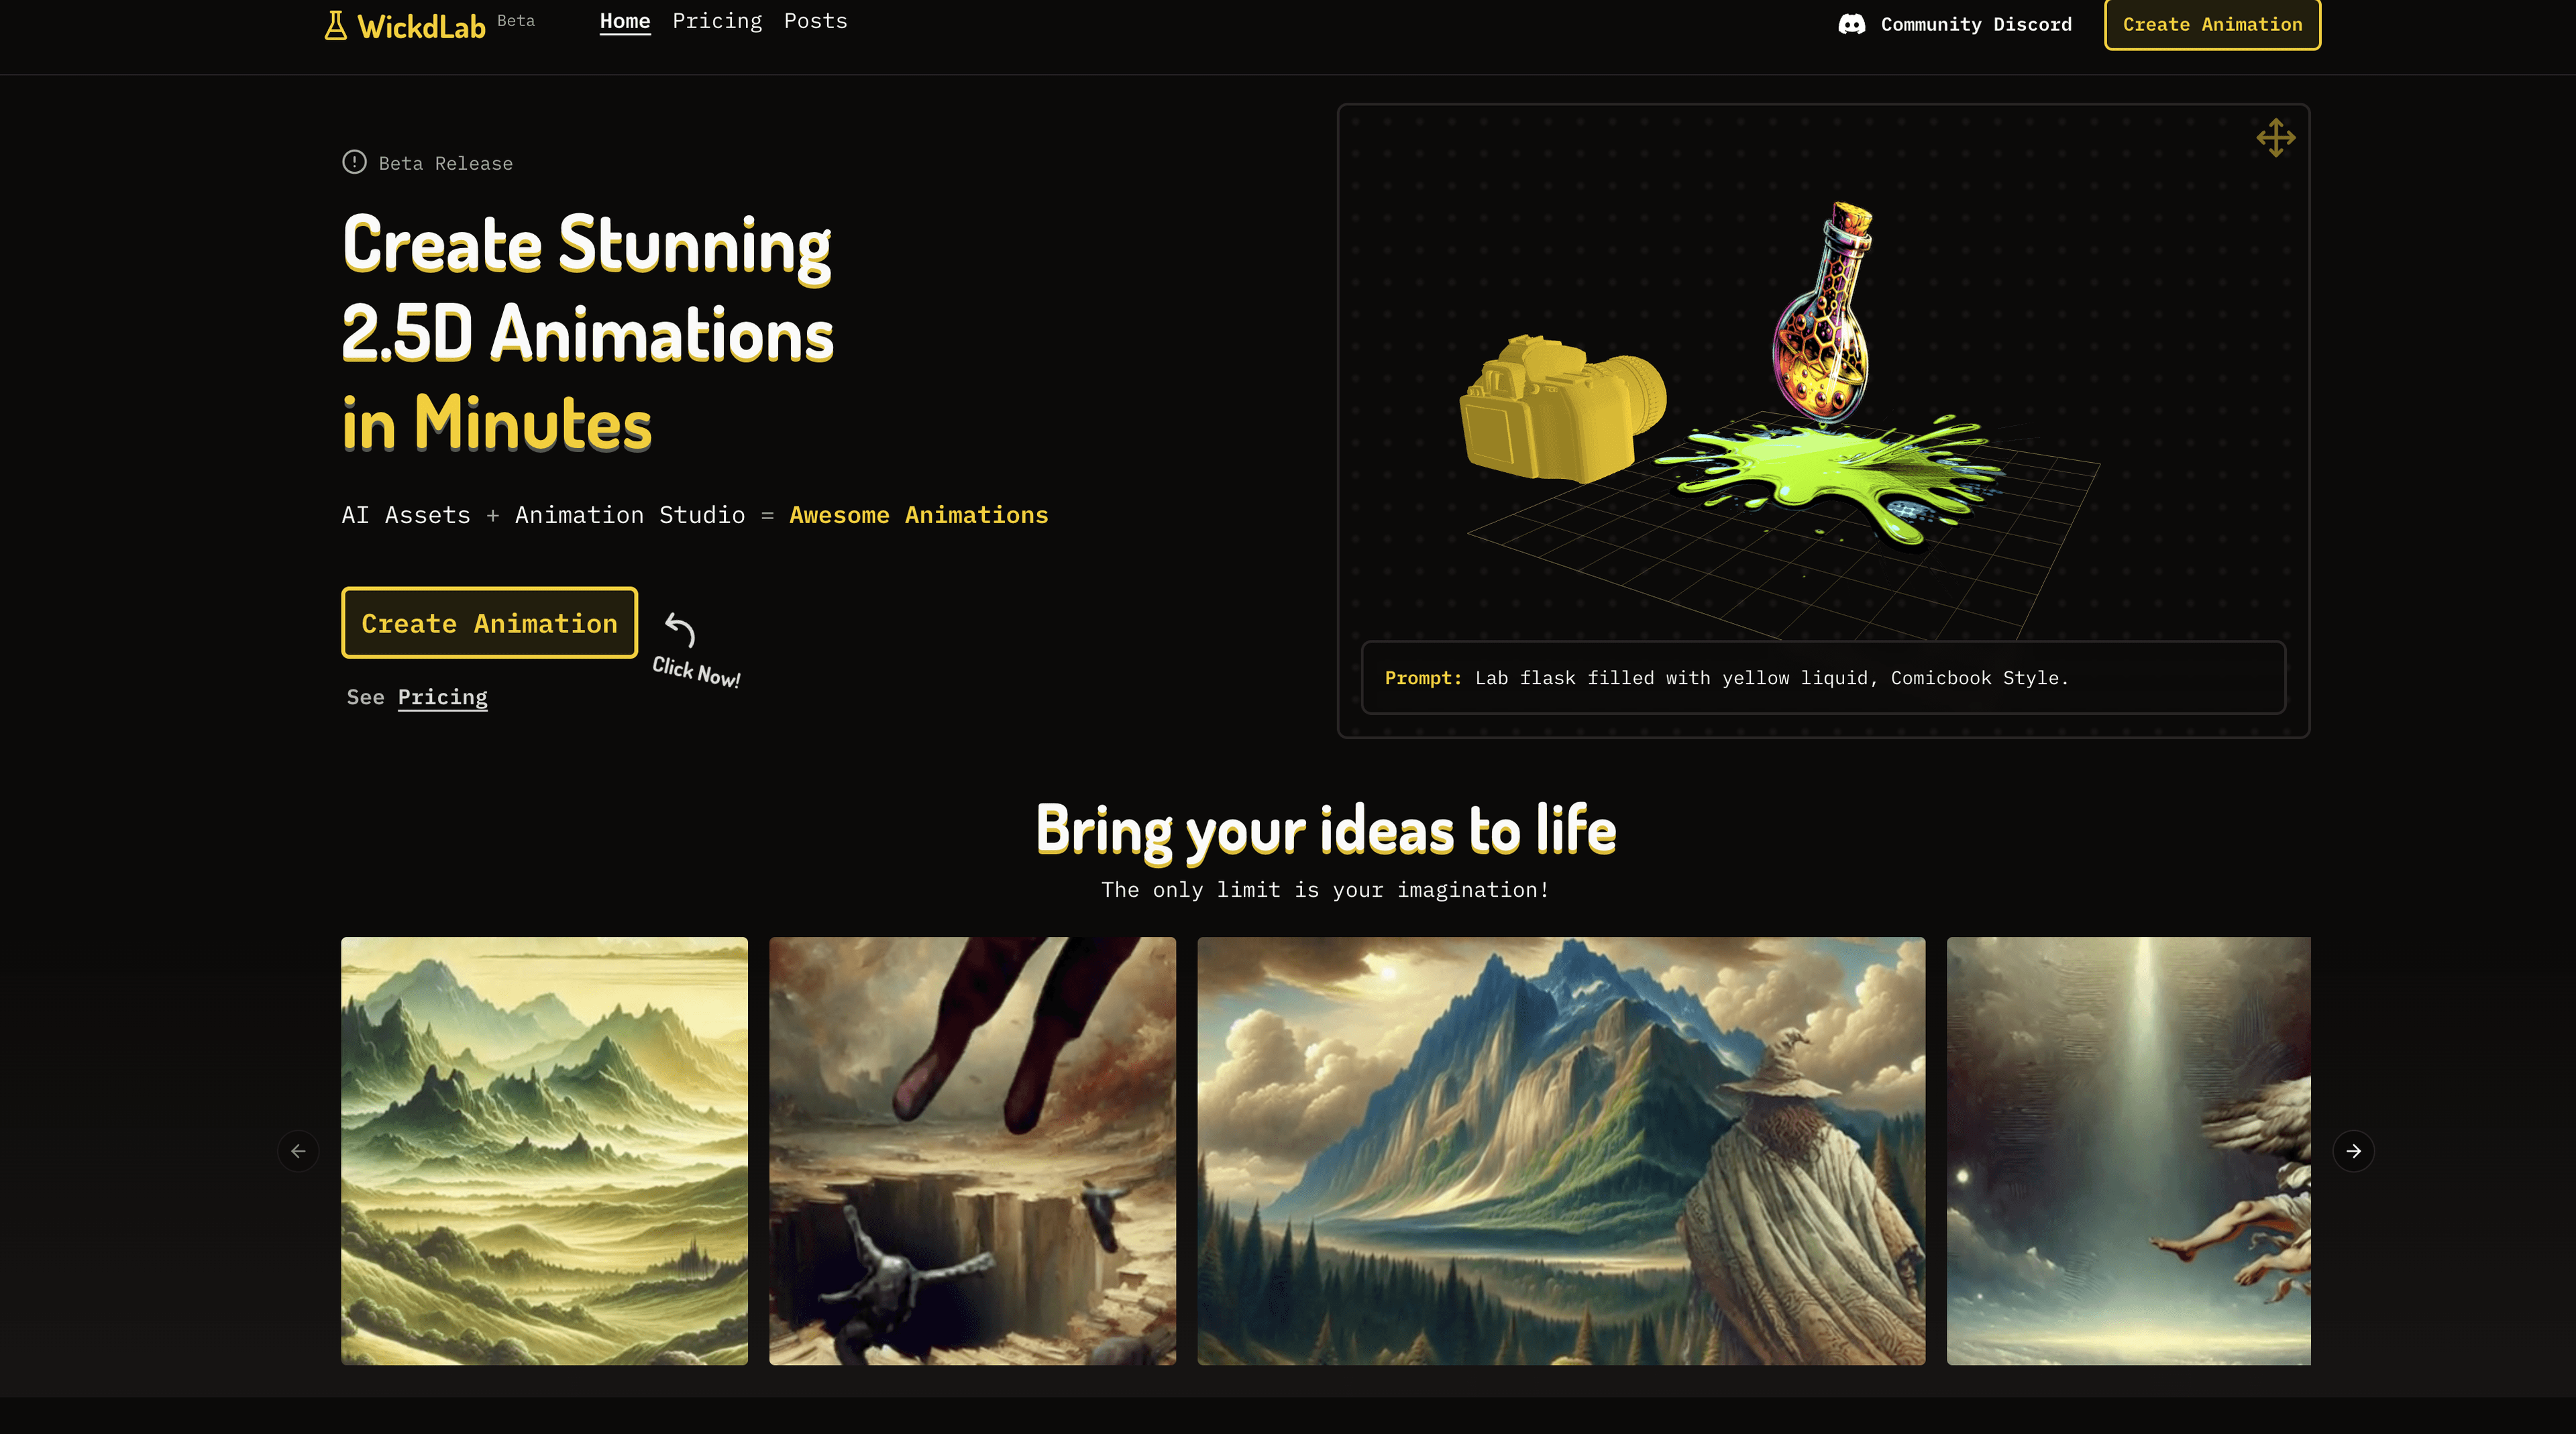
Task: Click the Create Animation button in the header
Action: (2212, 24)
